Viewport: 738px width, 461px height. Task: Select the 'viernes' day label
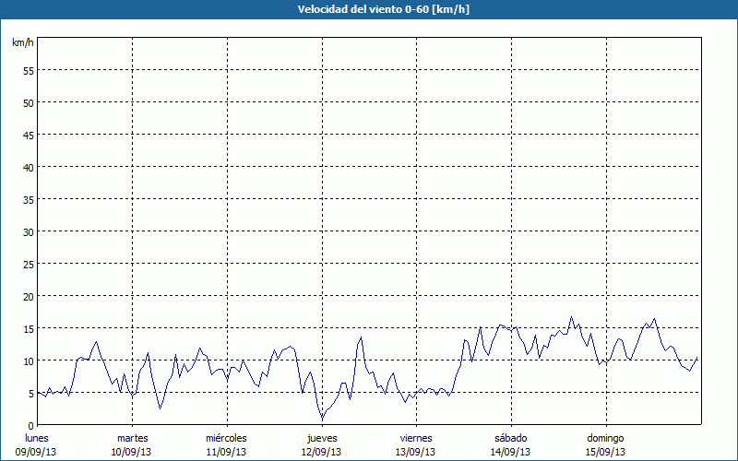[x=416, y=438]
